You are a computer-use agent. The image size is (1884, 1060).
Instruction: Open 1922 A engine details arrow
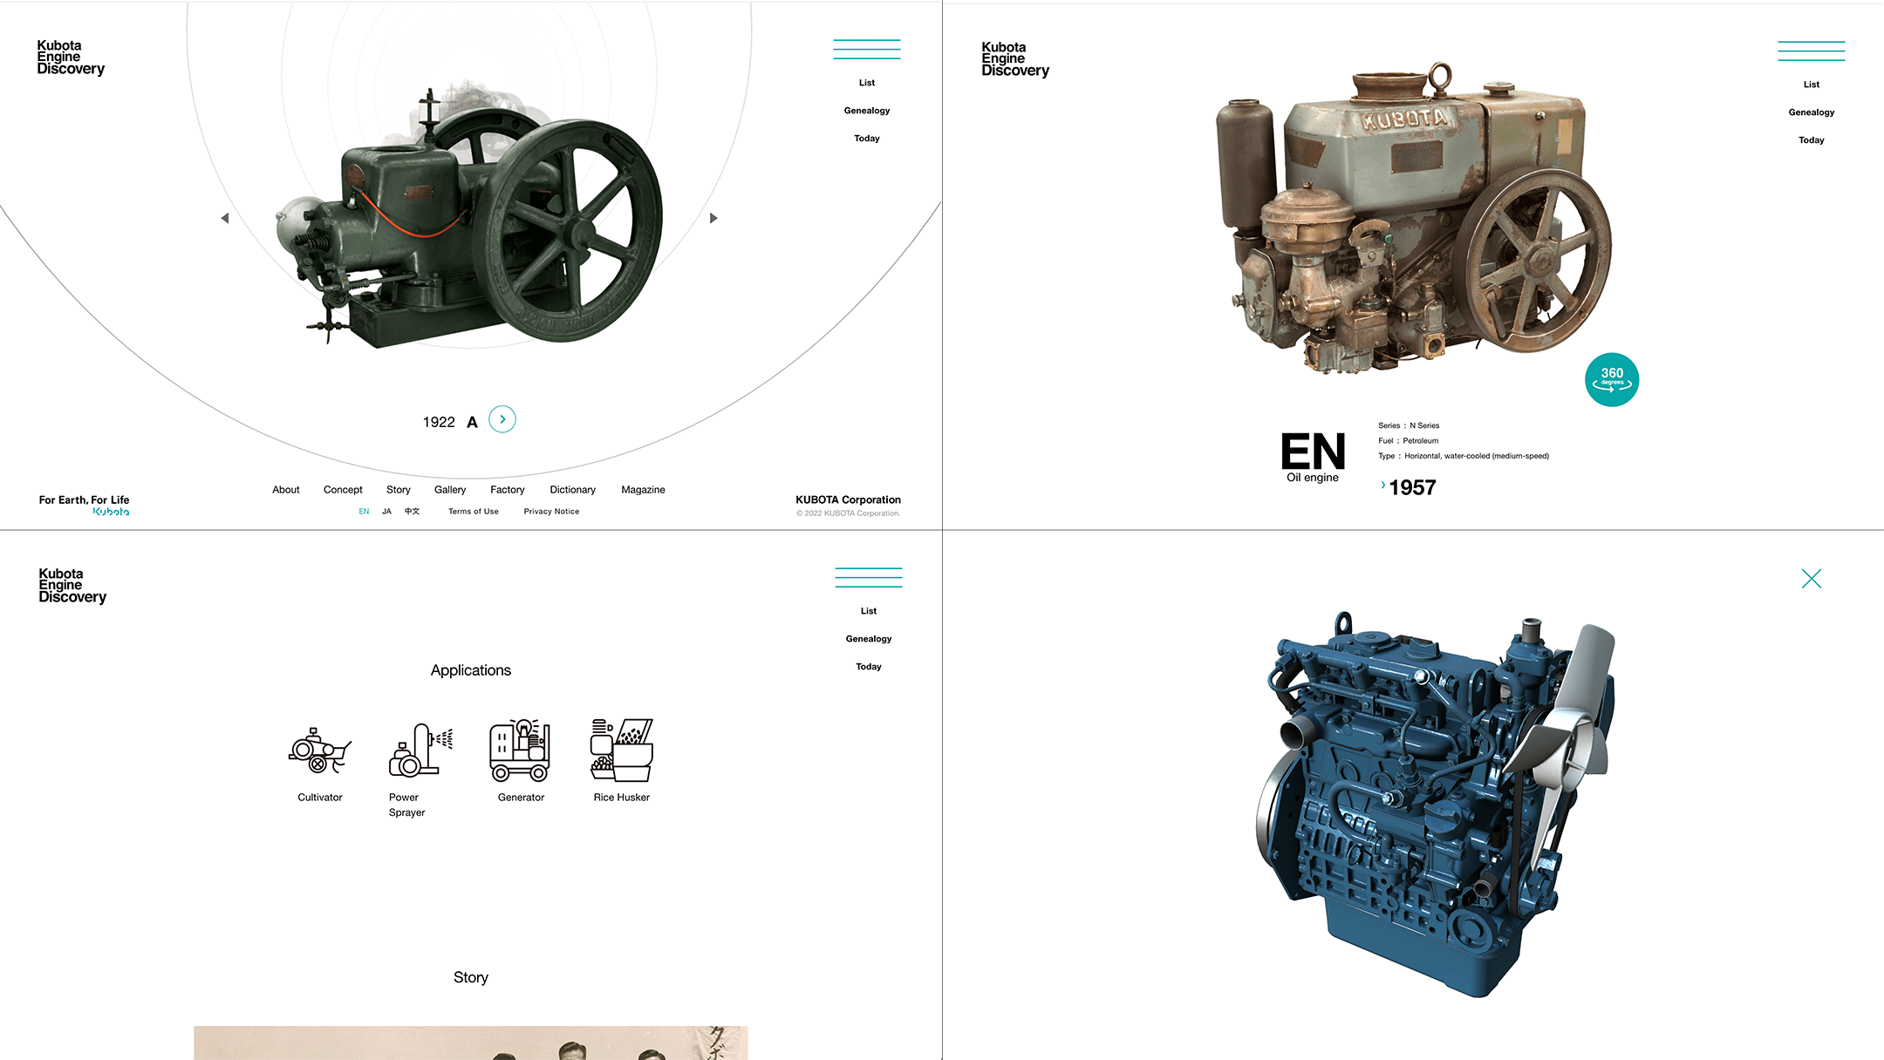coord(502,420)
